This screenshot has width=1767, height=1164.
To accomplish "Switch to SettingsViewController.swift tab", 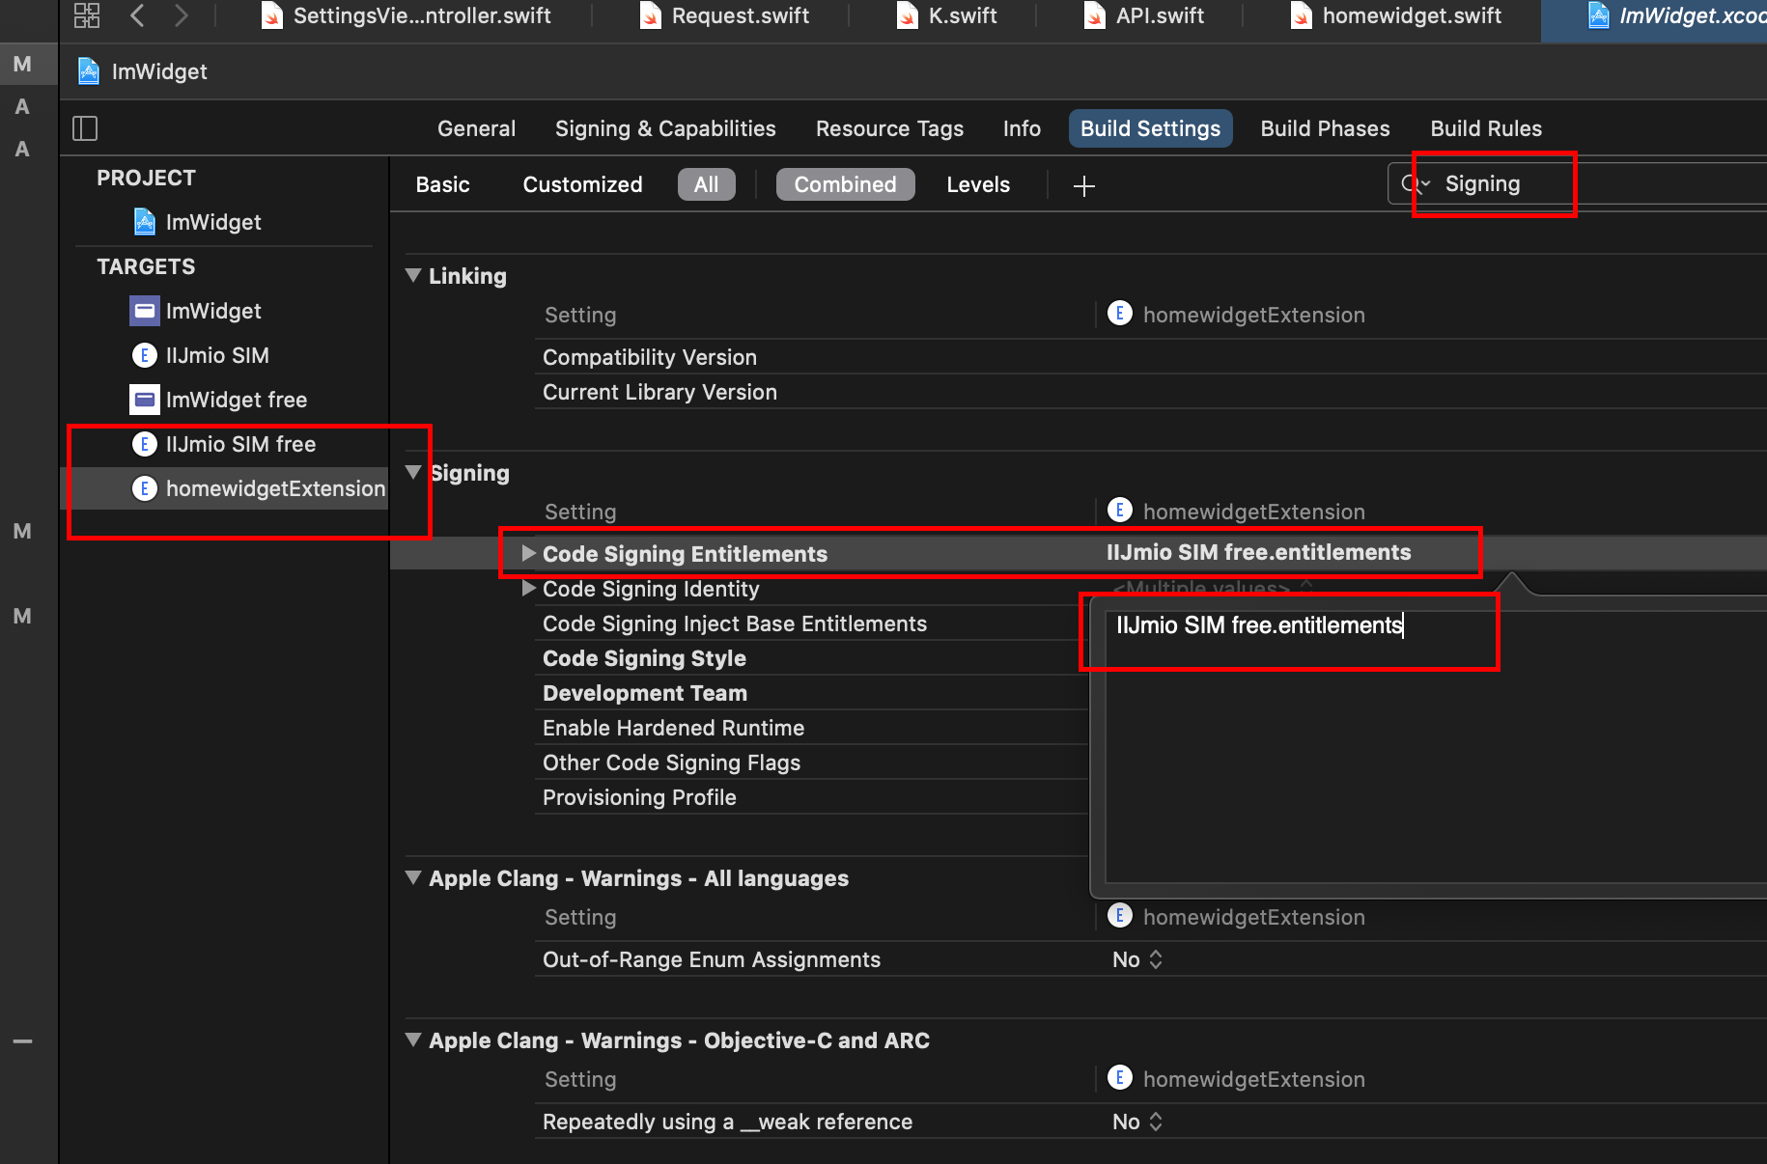I will coord(407,15).
